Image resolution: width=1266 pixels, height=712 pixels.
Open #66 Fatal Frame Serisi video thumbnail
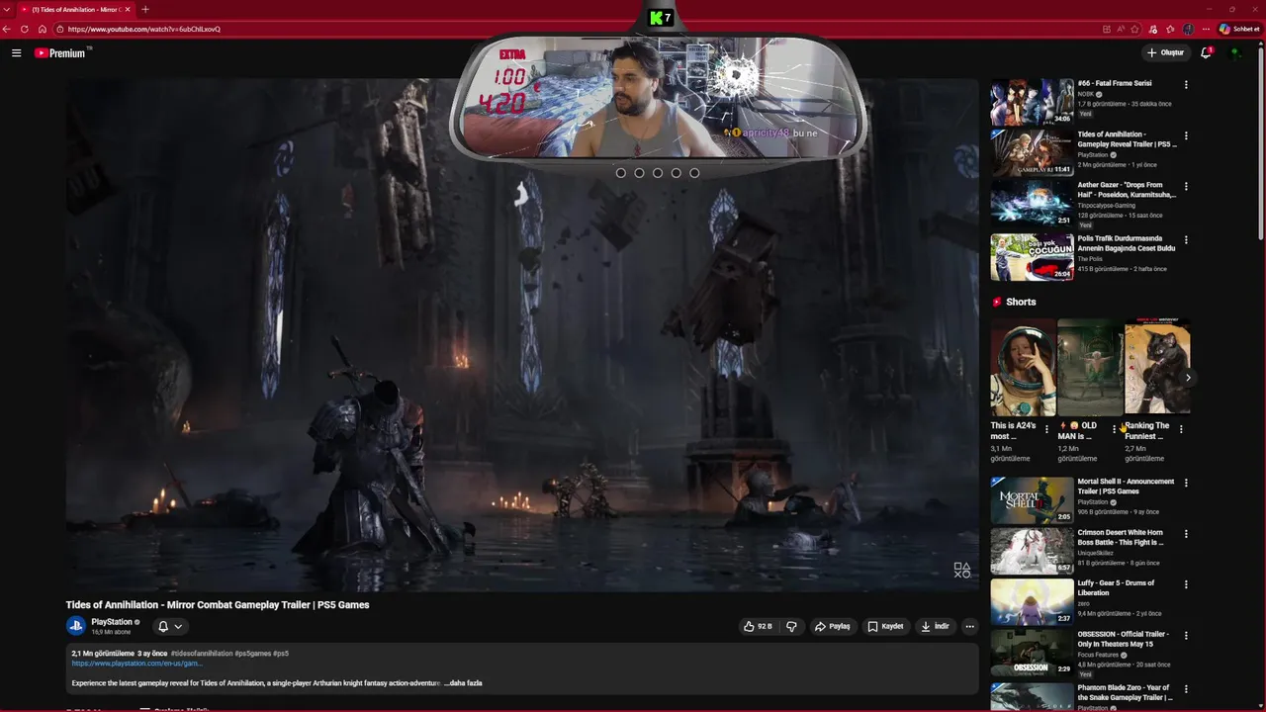(x=1032, y=102)
